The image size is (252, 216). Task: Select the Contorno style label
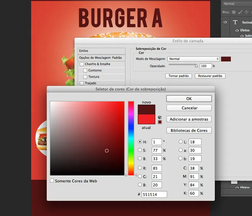point(95,70)
